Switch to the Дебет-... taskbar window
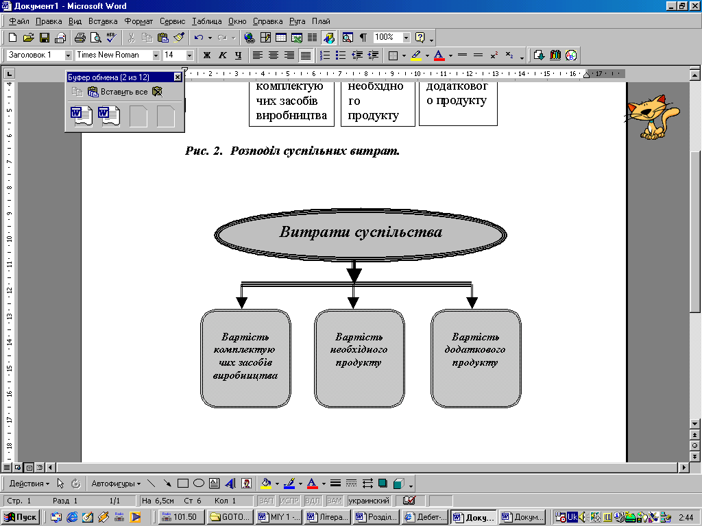The width and height of the screenshot is (702, 526). click(425, 517)
